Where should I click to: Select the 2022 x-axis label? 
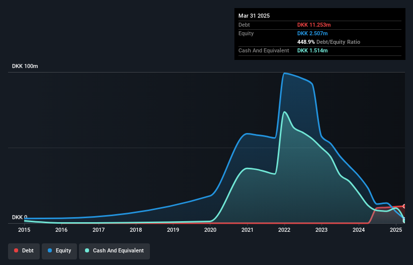(284, 230)
